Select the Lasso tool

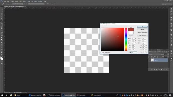tap(2, 14)
